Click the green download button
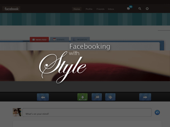 [83, 97]
